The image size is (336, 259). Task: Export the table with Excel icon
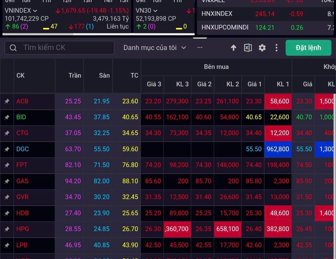pyautogui.click(x=248, y=48)
